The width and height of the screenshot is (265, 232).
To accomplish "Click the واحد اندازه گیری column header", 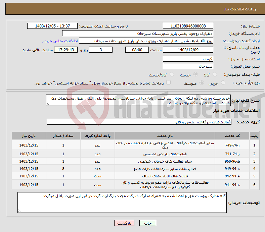I will point(97,136).
